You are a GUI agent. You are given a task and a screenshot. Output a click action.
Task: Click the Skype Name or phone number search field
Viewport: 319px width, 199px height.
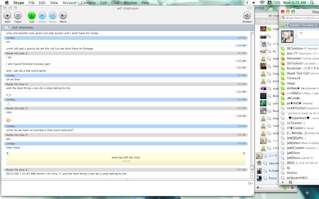click(x=300, y=18)
